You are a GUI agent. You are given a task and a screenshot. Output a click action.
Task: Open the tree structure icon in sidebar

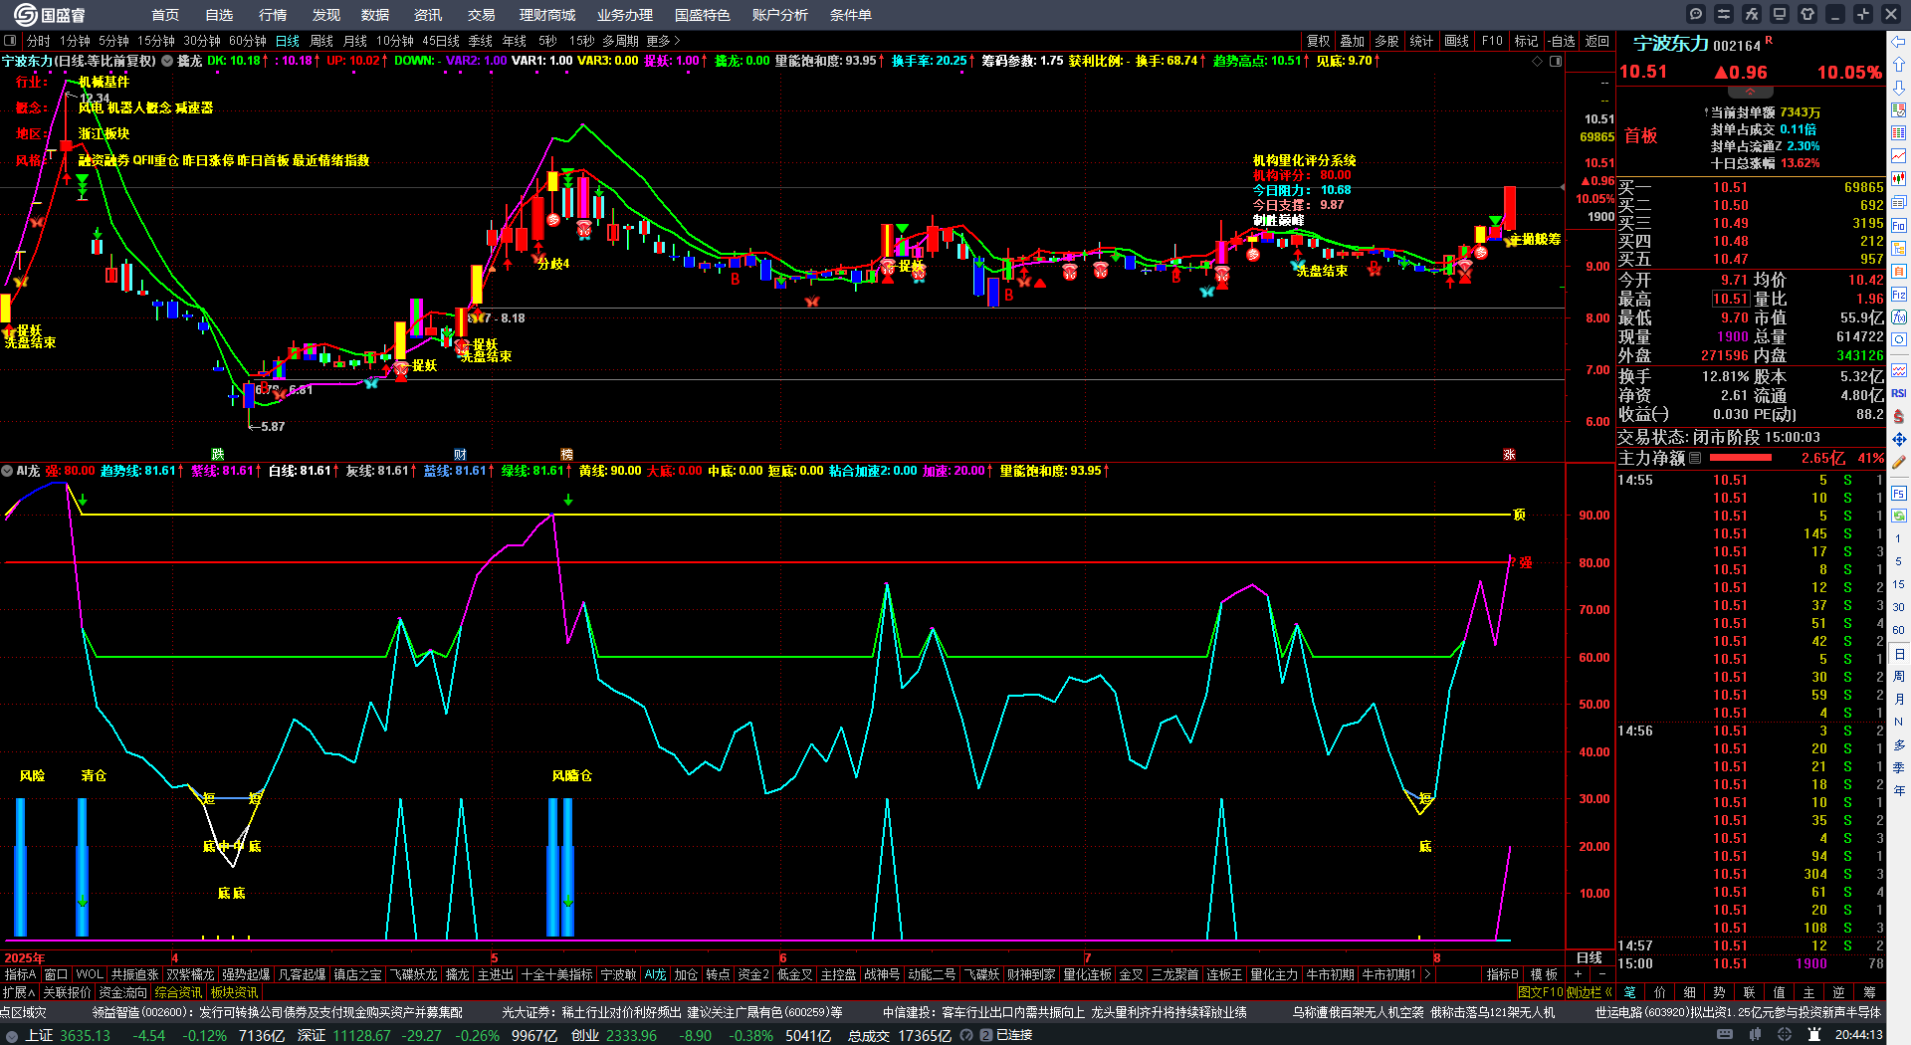click(1899, 249)
